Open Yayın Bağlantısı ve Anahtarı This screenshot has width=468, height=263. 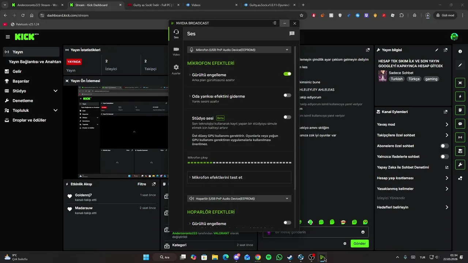point(35,62)
